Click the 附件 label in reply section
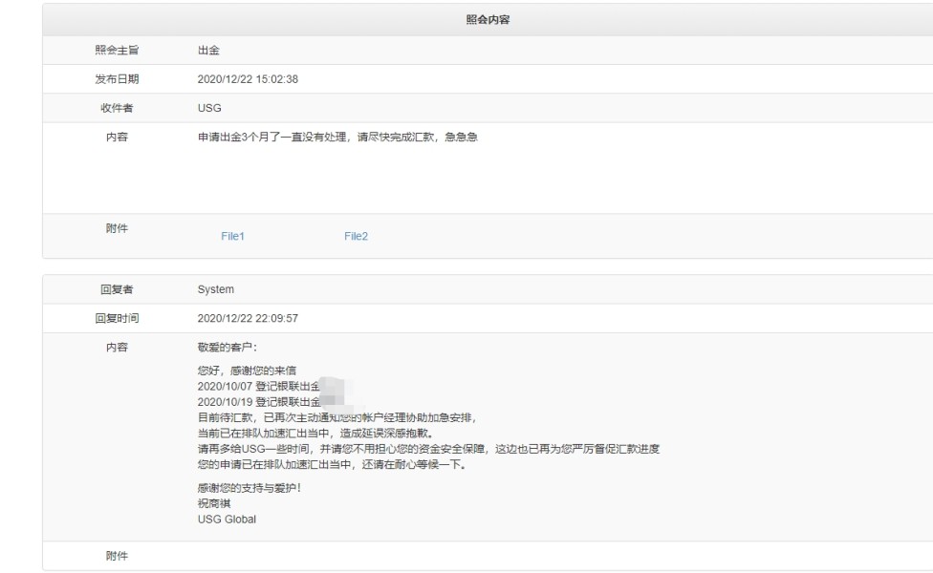Image resolution: width=933 pixels, height=573 pixels. click(117, 557)
